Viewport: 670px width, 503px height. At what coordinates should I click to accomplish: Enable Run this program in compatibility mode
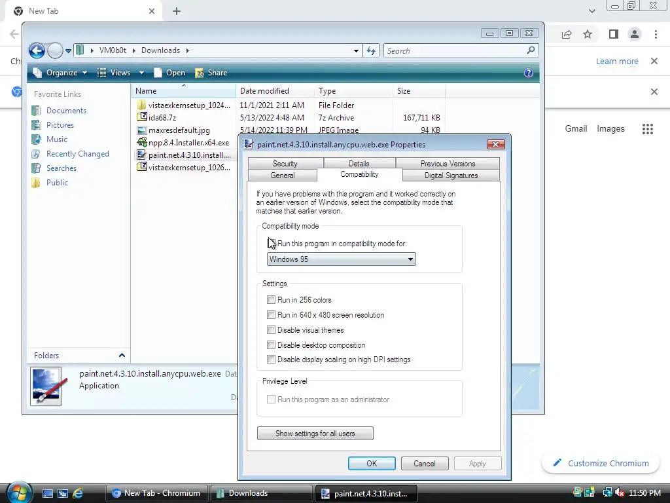(x=272, y=244)
